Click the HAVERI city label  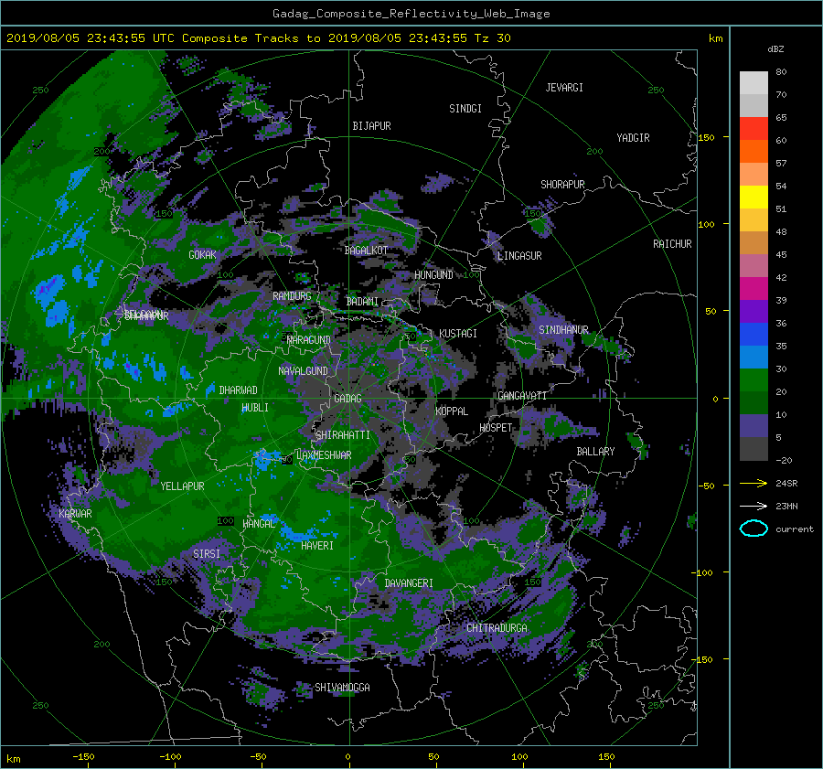[317, 546]
